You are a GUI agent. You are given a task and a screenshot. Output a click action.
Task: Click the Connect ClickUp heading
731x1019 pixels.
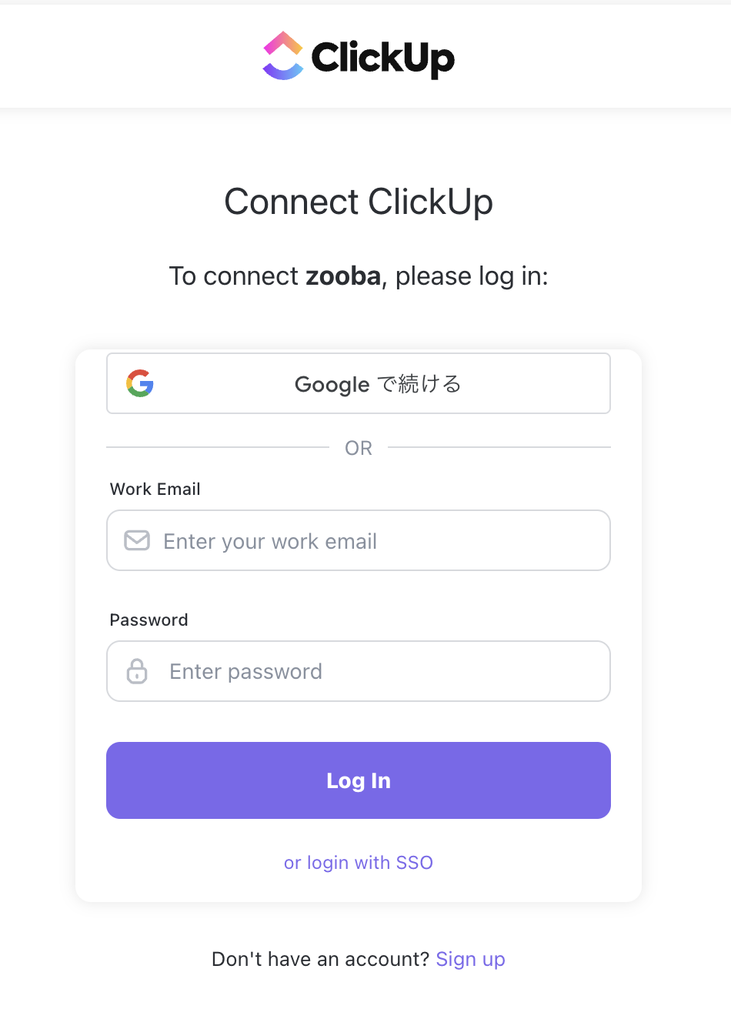coord(359,202)
